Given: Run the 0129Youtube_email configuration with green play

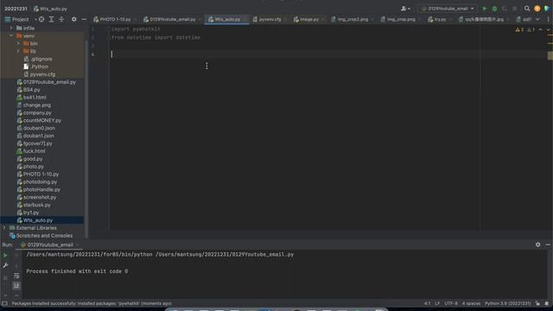Looking at the screenshot, I should (x=485, y=9).
